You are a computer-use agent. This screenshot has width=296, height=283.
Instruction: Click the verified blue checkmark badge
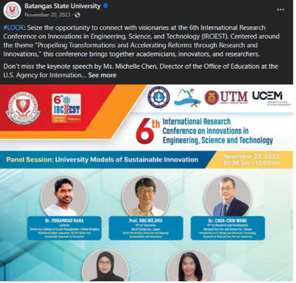[105, 6]
